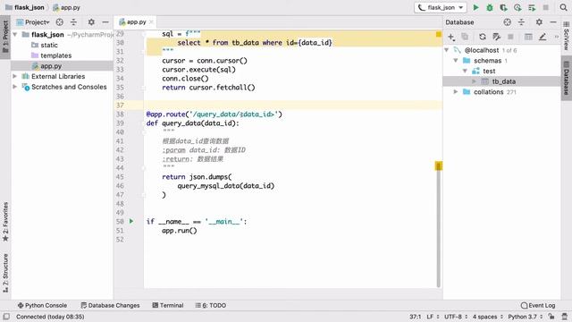Click the tool windows icon in status bar
572x322 pixels.
click(x=6, y=317)
